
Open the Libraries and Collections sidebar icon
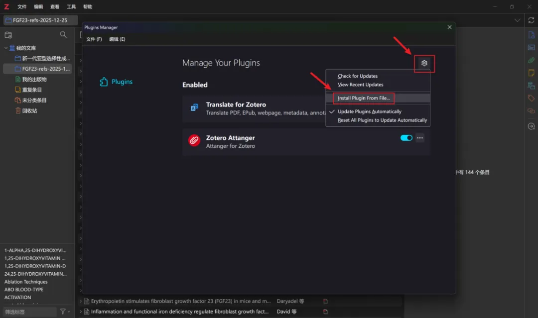531,85
